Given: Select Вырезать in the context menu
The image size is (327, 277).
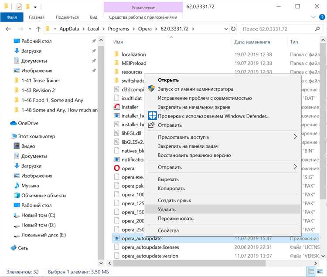Looking at the screenshot, I should pyautogui.click(x=168, y=179).
